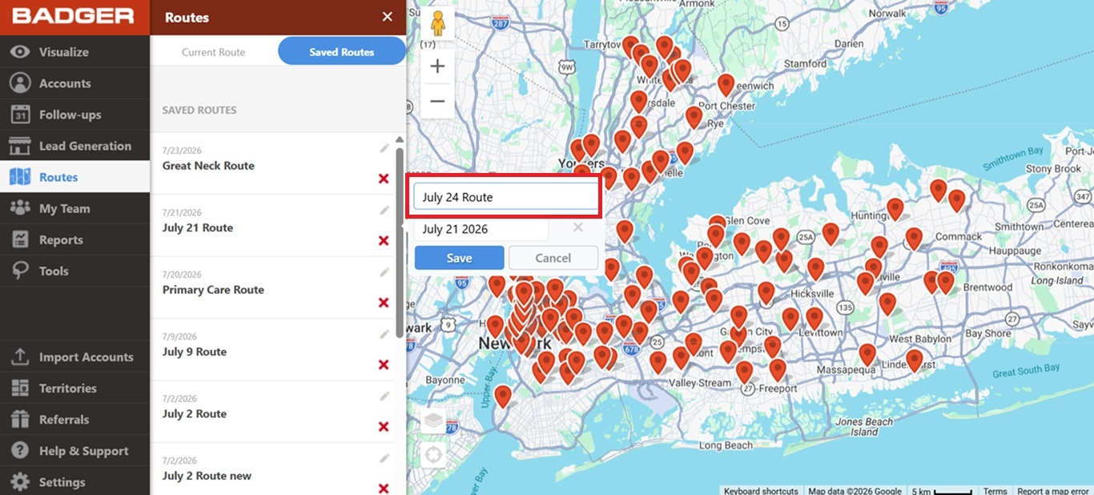Edit the July 2 Route pencil icon
This screenshot has height=495, width=1094.
click(x=384, y=396)
